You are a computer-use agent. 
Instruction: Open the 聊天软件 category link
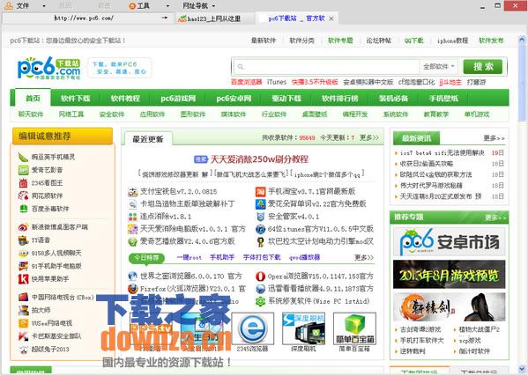click(x=31, y=114)
